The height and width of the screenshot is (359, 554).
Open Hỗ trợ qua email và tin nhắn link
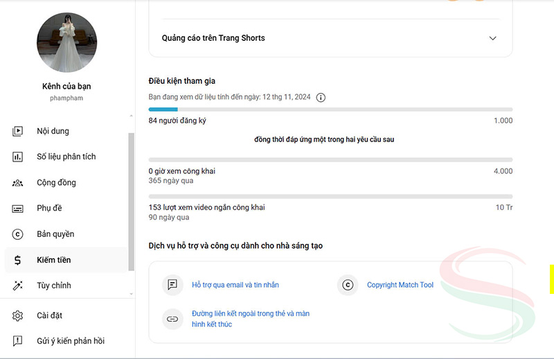pyautogui.click(x=235, y=285)
